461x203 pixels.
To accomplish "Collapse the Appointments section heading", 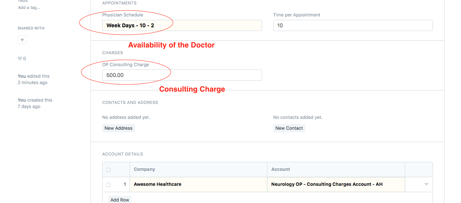I will (x=119, y=3).
